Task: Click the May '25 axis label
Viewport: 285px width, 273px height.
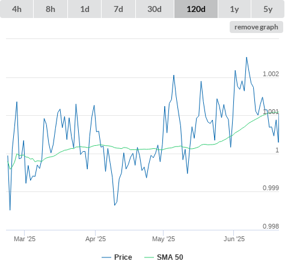Action: point(164,239)
